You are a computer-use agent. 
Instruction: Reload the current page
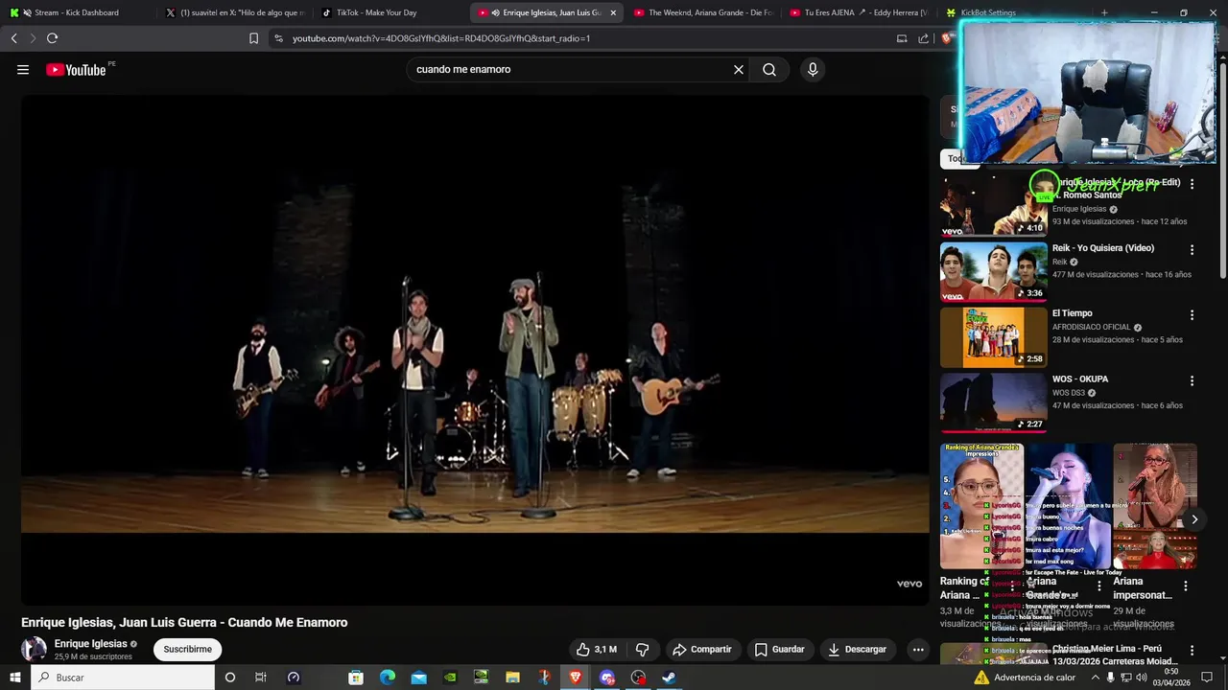click(x=52, y=38)
